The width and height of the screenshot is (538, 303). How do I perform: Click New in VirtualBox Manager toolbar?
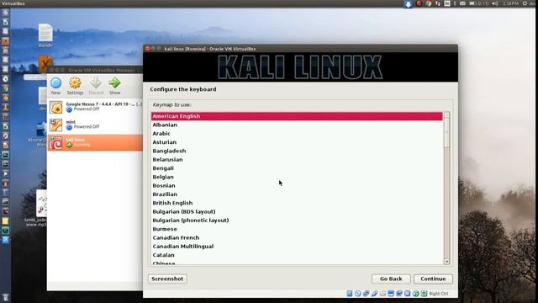pos(55,86)
